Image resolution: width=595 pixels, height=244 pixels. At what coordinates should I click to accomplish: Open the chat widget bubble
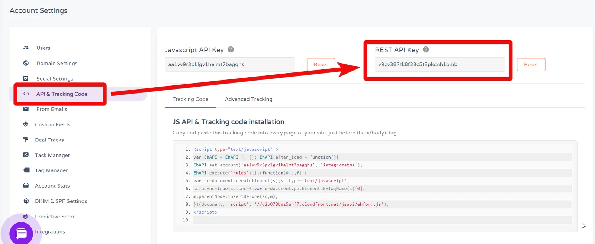tap(21, 234)
